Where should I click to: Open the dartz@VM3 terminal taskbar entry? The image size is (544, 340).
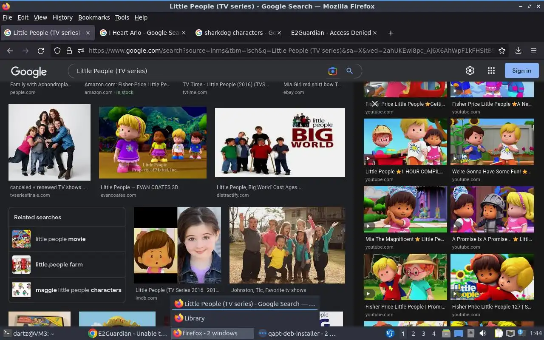pyautogui.click(x=42, y=334)
